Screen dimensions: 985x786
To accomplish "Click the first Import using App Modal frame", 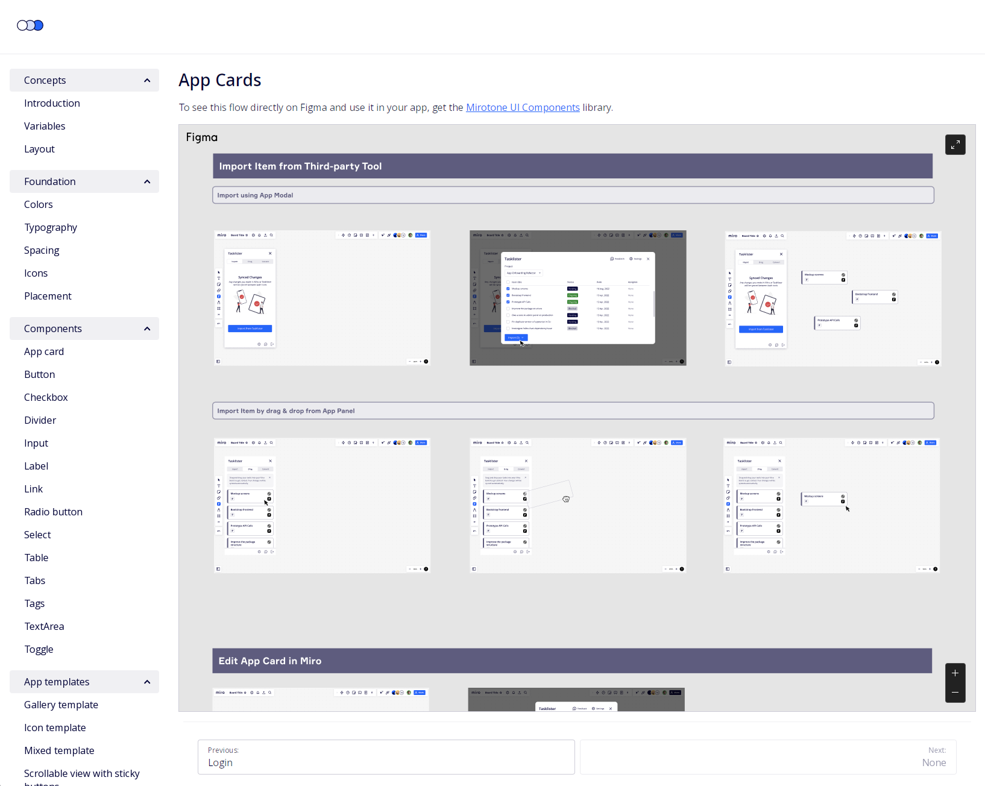I will point(322,298).
